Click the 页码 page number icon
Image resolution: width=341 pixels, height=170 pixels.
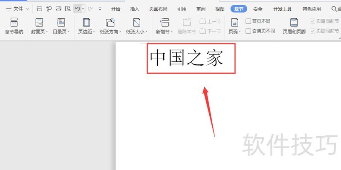[235, 23]
